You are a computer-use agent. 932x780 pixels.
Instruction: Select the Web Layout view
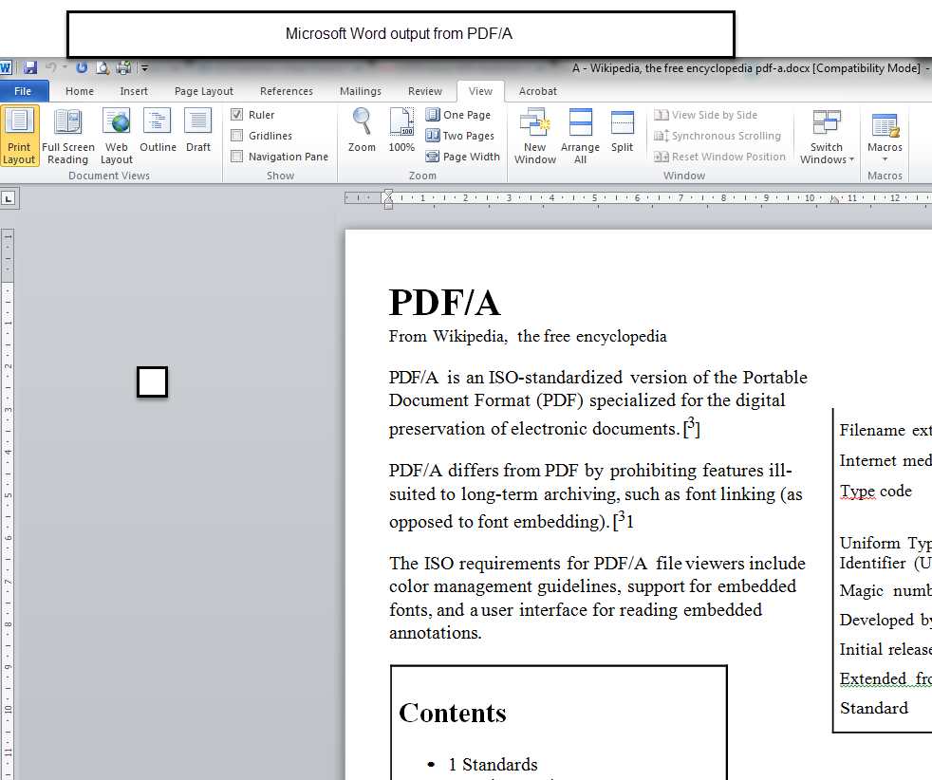[x=117, y=135]
